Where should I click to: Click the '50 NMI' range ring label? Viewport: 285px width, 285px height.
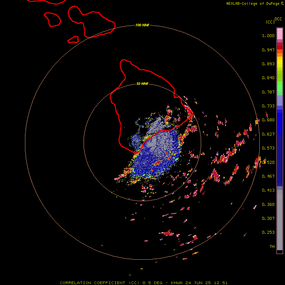click(142, 84)
